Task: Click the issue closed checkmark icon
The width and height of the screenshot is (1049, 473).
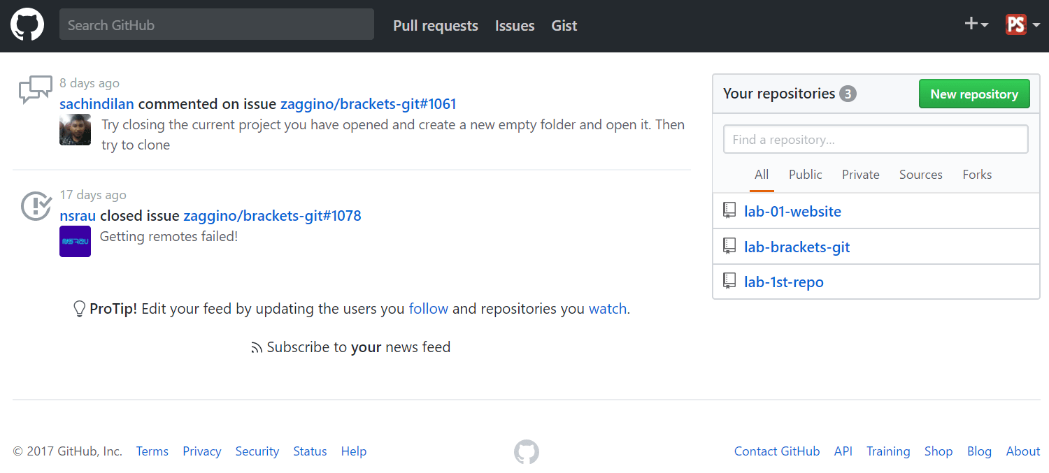Action: pyautogui.click(x=36, y=205)
